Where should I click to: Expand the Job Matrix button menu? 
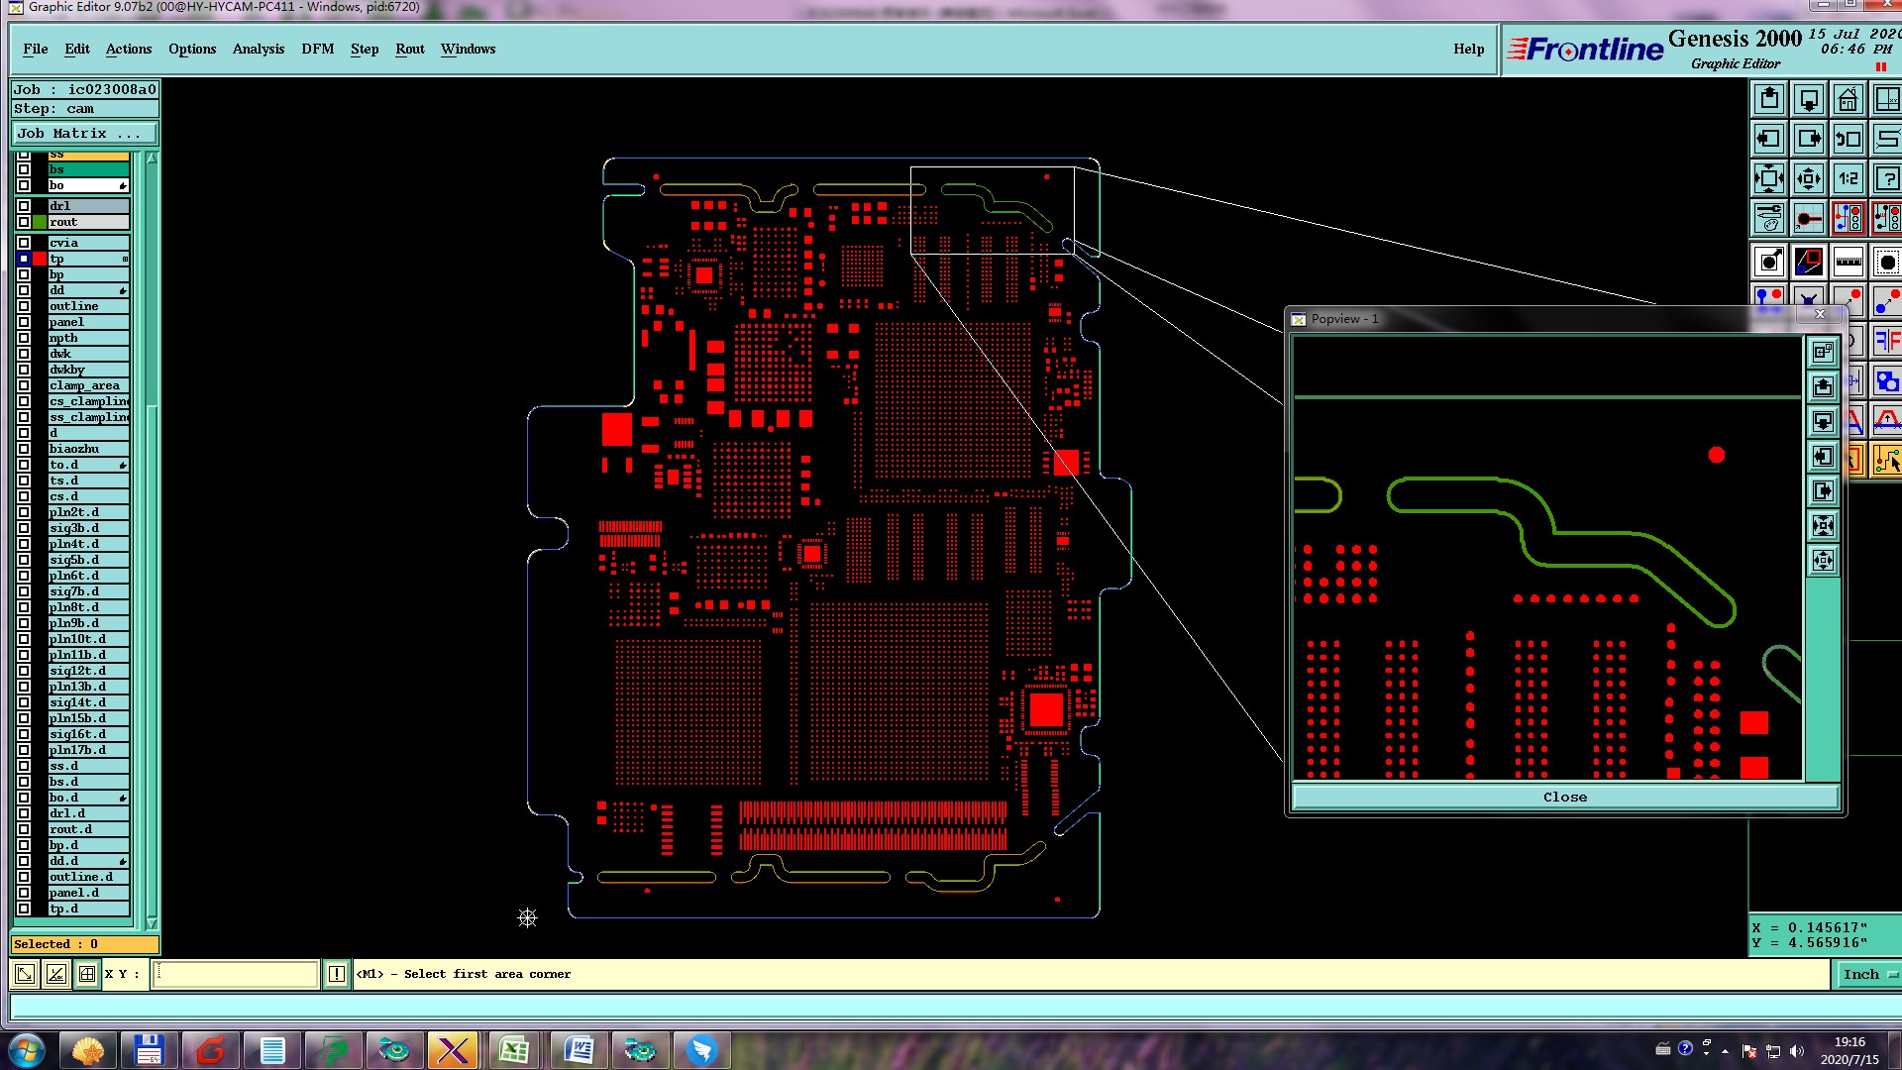pos(84,134)
